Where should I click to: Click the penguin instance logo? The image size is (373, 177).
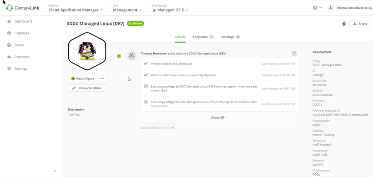click(87, 51)
